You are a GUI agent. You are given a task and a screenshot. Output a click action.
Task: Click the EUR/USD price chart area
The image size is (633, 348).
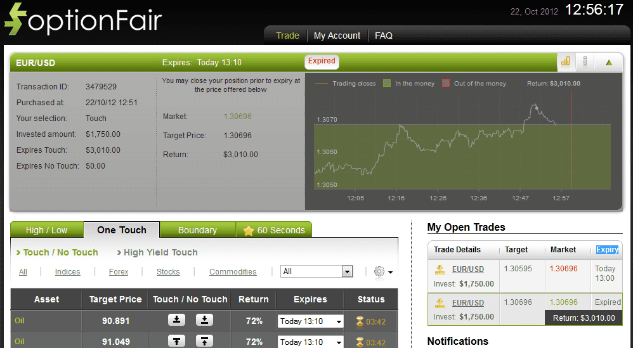[x=462, y=140]
